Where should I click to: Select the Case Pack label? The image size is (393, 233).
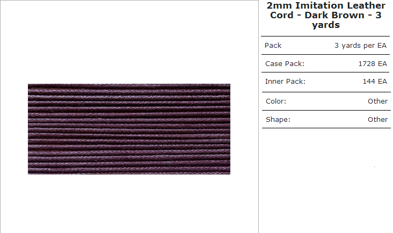[285, 64]
